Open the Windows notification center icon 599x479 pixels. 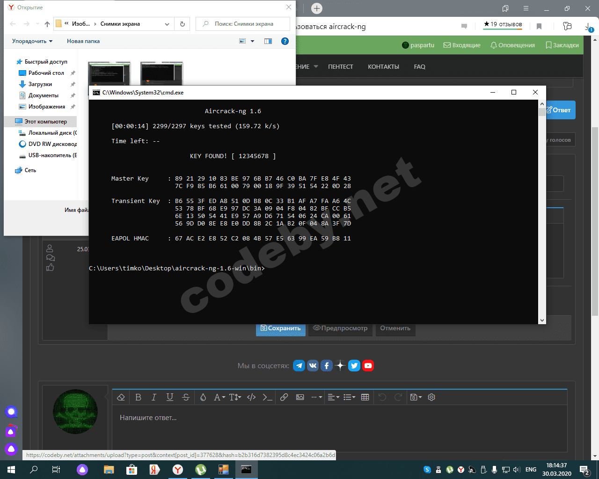point(584,470)
